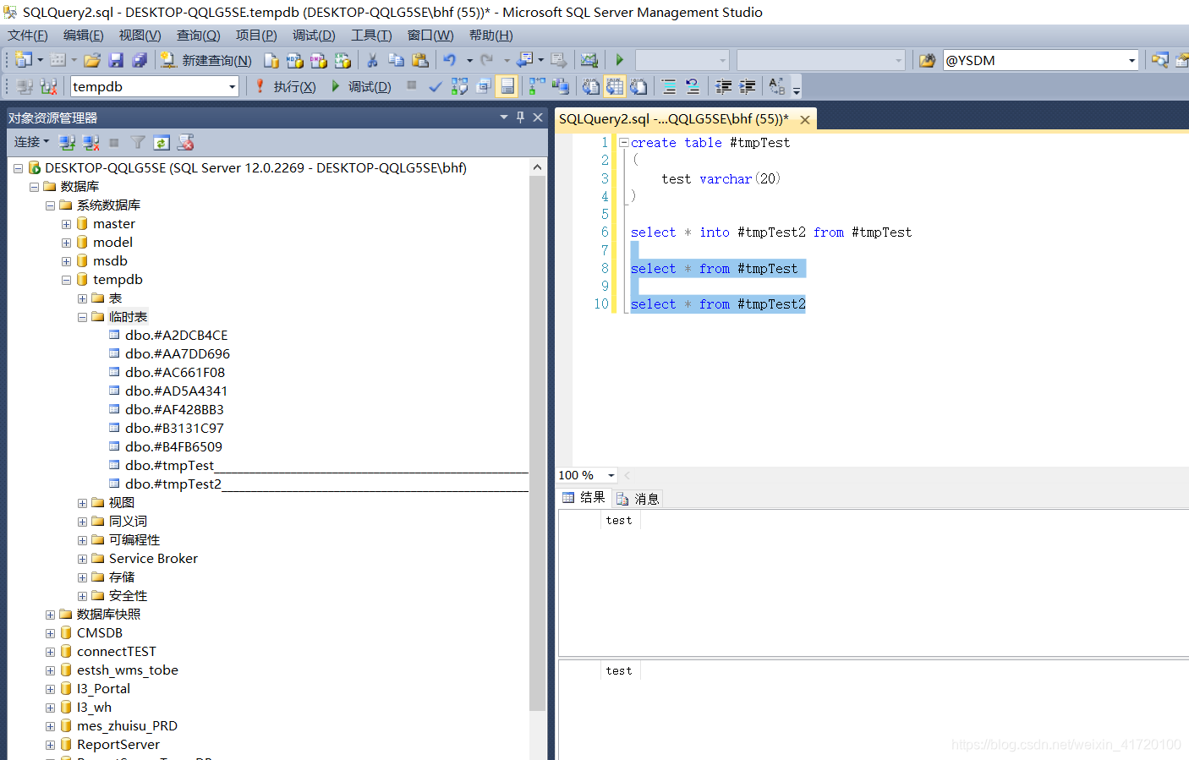This screenshot has width=1189, height=760.
Task: Expand the CMSDB database node
Action: 50,633
